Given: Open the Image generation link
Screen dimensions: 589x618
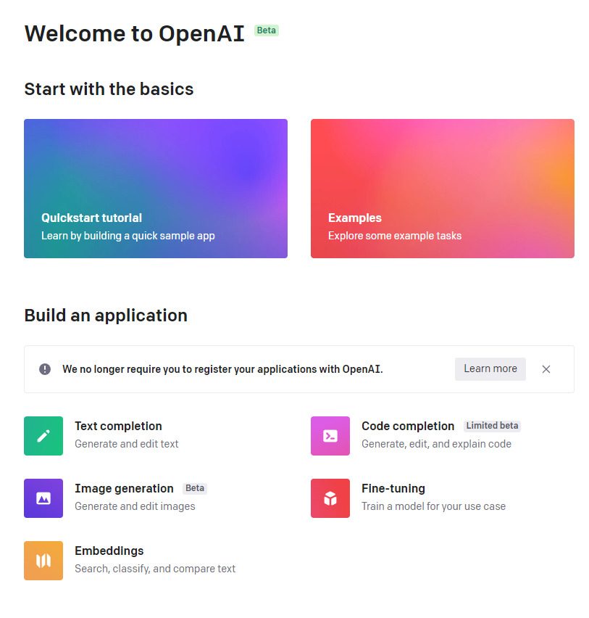Looking at the screenshot, I should (124, 488).
